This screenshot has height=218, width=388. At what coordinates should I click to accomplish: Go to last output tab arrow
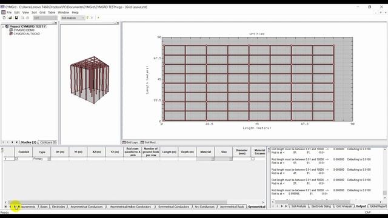(286, 206)
